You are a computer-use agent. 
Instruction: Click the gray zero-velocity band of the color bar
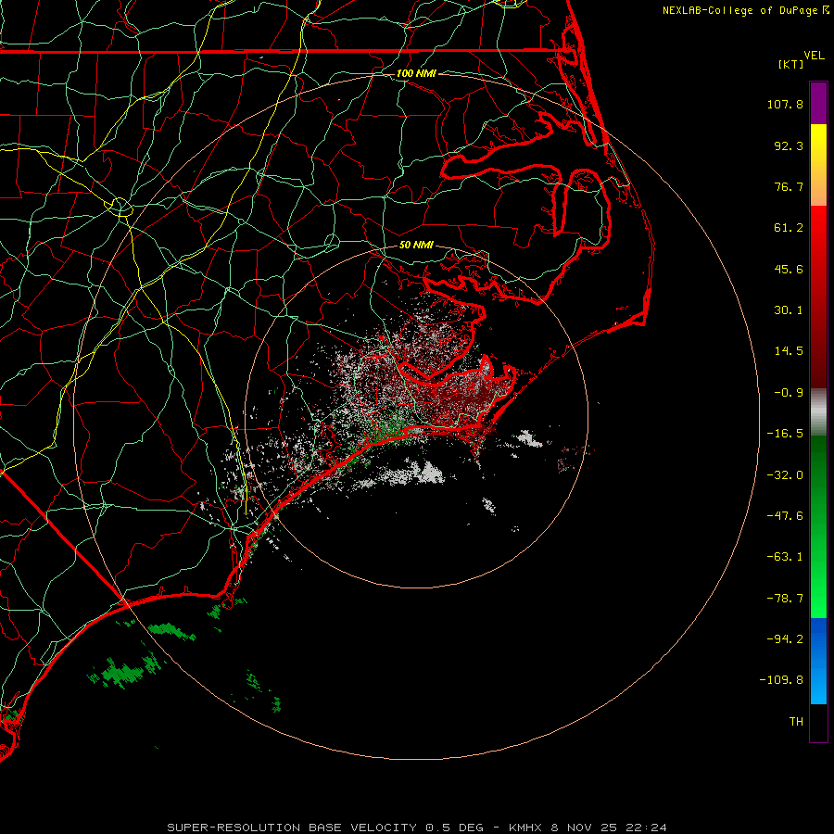click(x=818, y=411)
